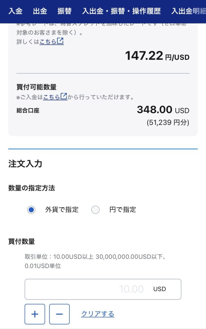The image size is (206, 329).
Task: Choose the 円で指定 radio button
Action: [95, 209]
